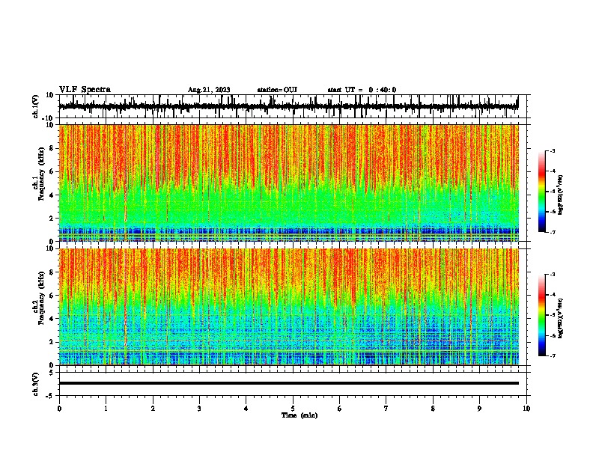This screenshot has height=458, width=593.
Task: Click the "-7" label on ch.2 color bar
Action: 553,355
